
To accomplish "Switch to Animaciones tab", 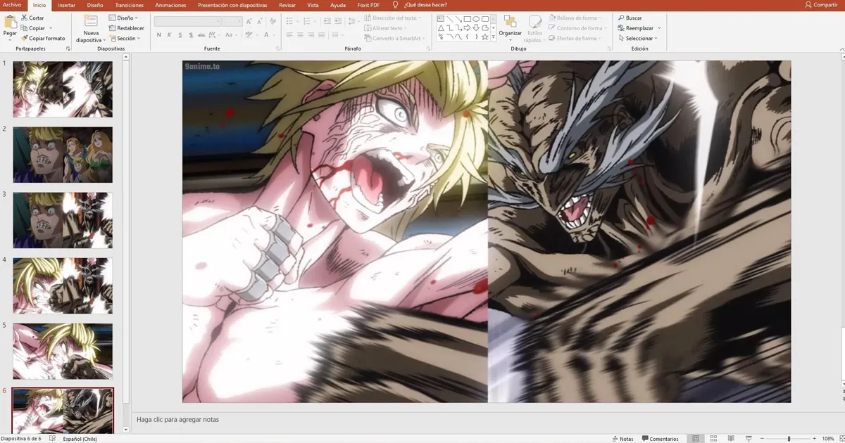I will 170,5.
